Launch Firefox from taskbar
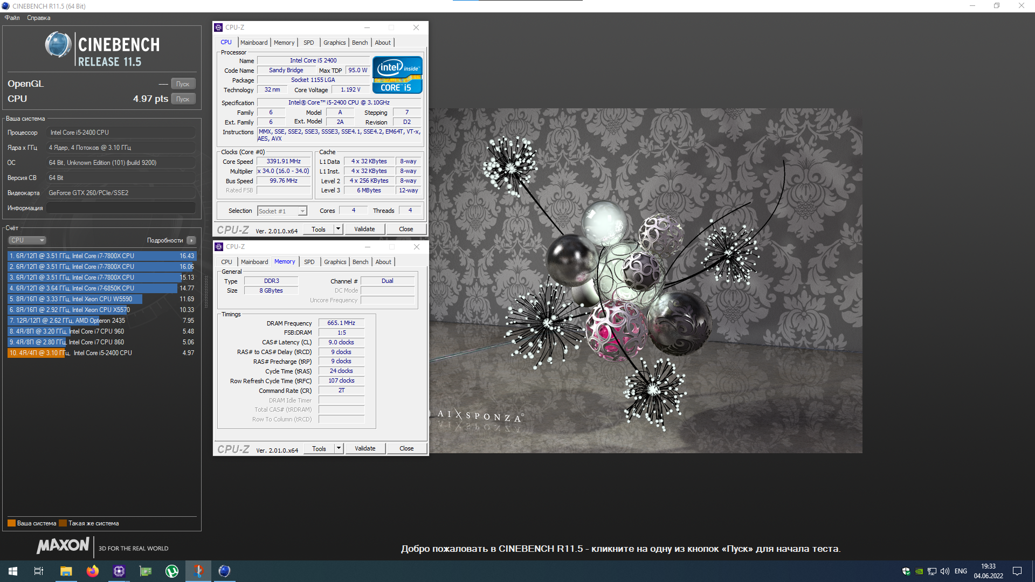Viewport: 1035px width, 582px height. point(93,571)
